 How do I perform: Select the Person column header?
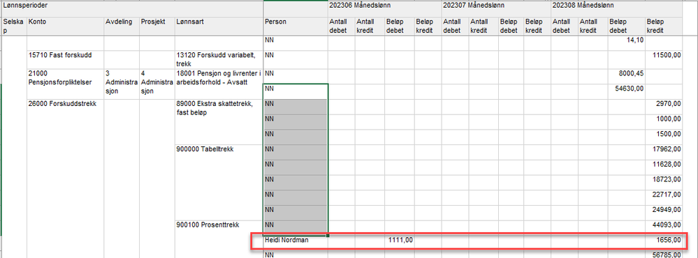(295, 26)
